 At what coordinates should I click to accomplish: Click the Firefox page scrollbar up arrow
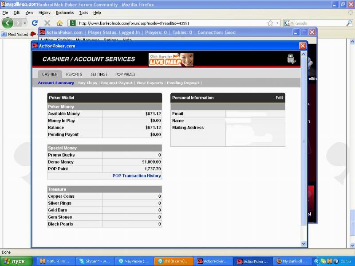[x=352, y=42]
